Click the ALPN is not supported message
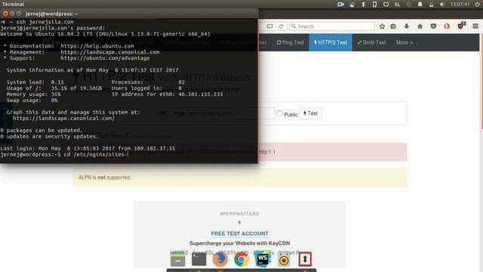Screen dimensions: 483x272 (x=104, y=178)
